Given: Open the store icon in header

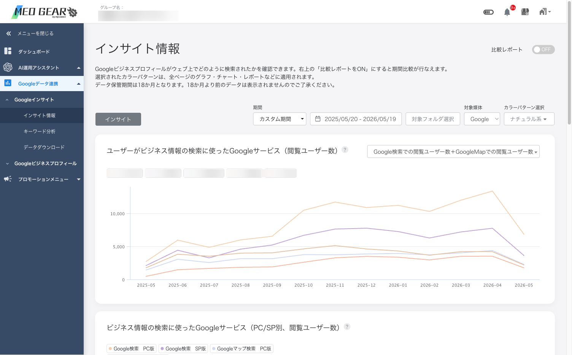Looking at the screenshot, I should [x=525, y=12].
